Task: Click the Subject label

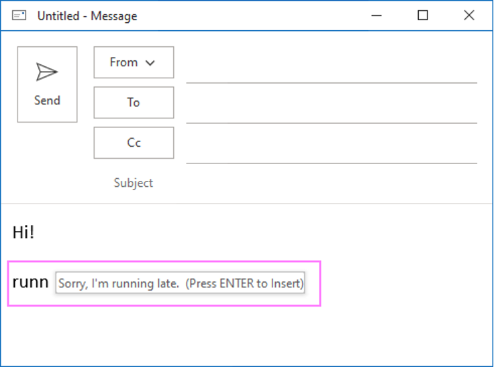Action: click(x=133, y=183)
